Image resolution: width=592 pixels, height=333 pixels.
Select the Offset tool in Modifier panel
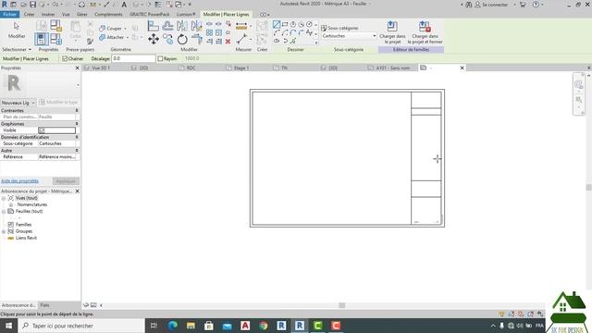tap(167, 26)
